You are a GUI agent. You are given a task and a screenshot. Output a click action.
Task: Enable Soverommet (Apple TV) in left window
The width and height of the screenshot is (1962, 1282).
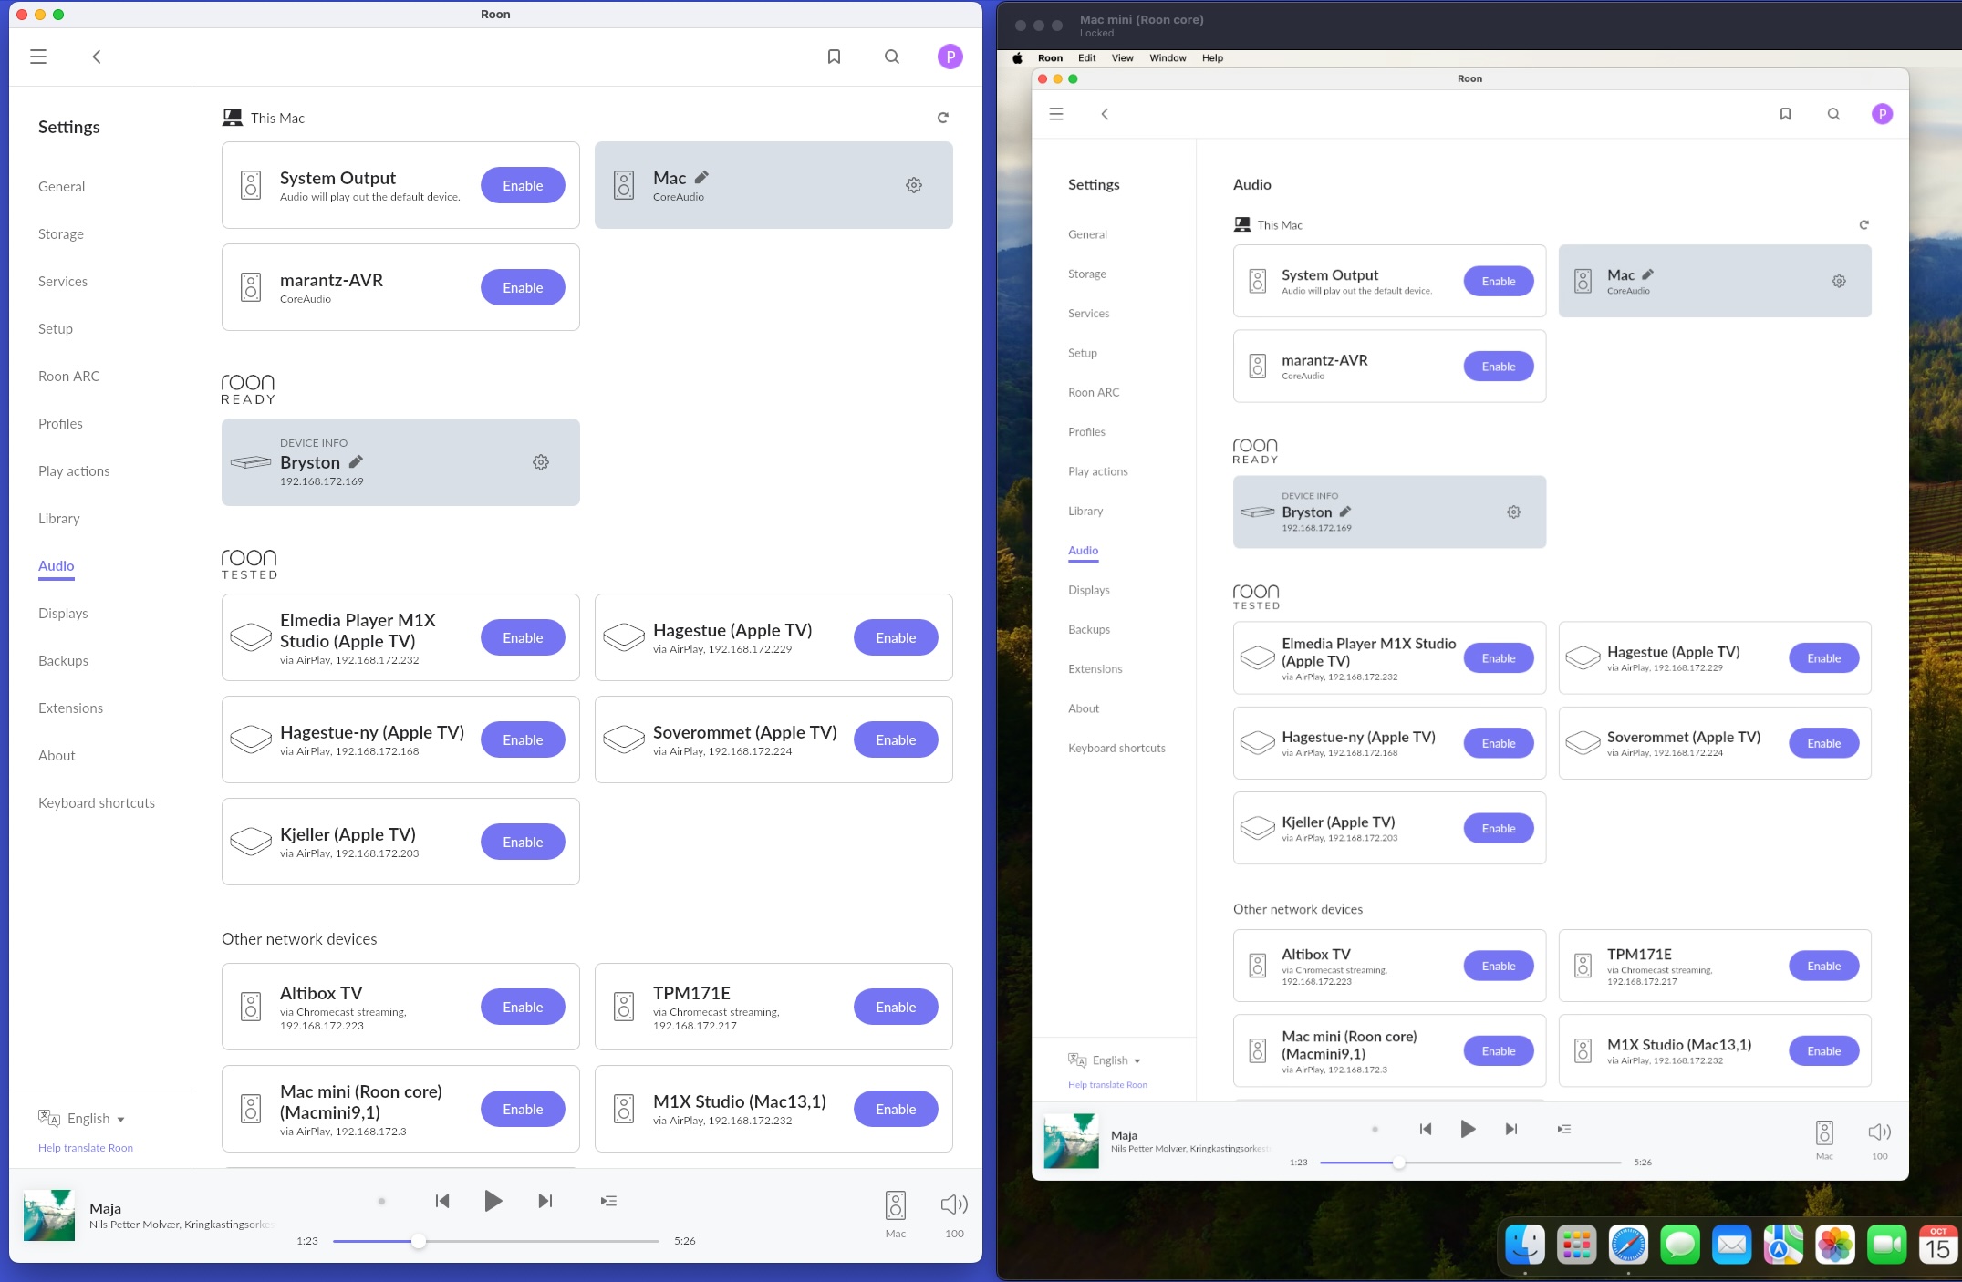(x=896, y=739)
